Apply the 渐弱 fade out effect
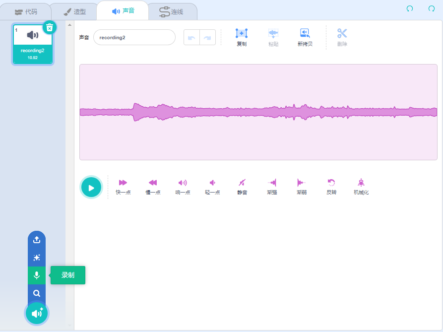 coord(302,187)
